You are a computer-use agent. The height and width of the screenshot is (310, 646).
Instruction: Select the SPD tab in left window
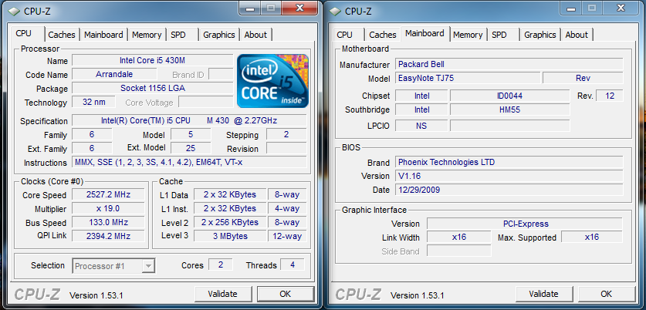pos(178,35)
